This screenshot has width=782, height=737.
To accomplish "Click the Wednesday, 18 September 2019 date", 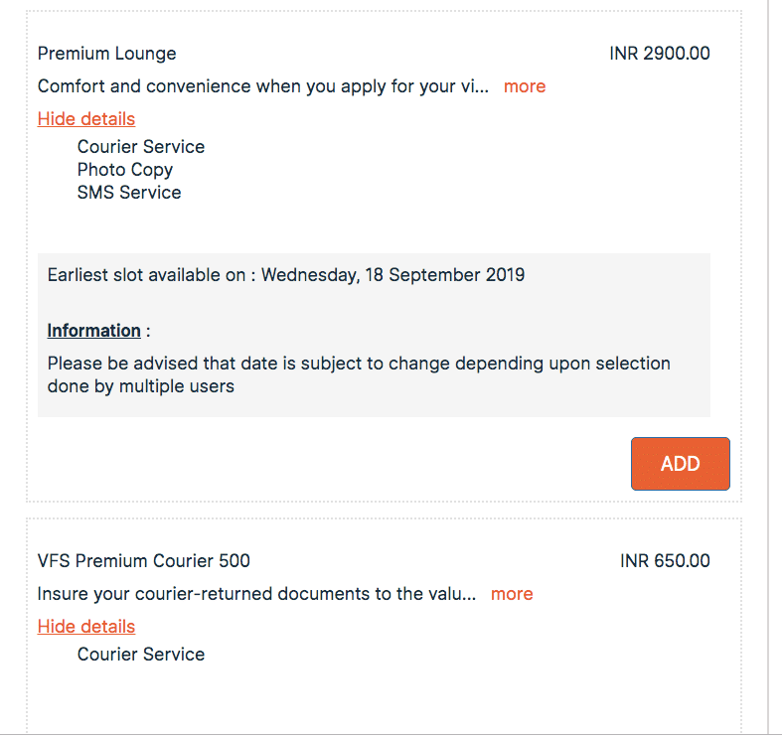I will pyautogui.click(x=392, y=275).
